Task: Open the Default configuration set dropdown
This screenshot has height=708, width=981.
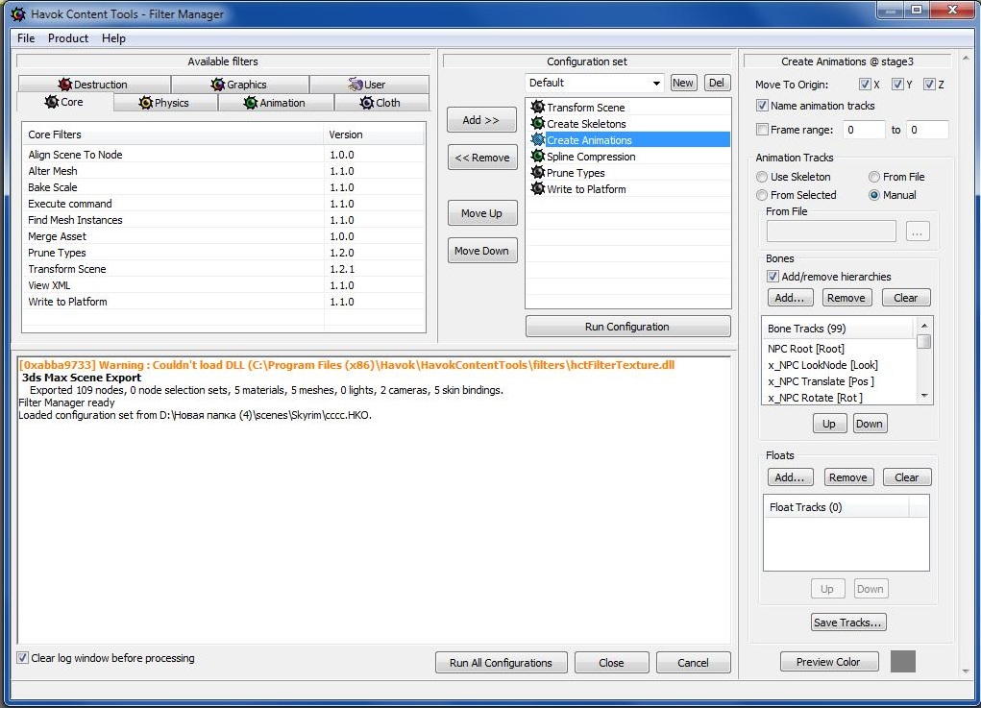Action: point(595,83)
